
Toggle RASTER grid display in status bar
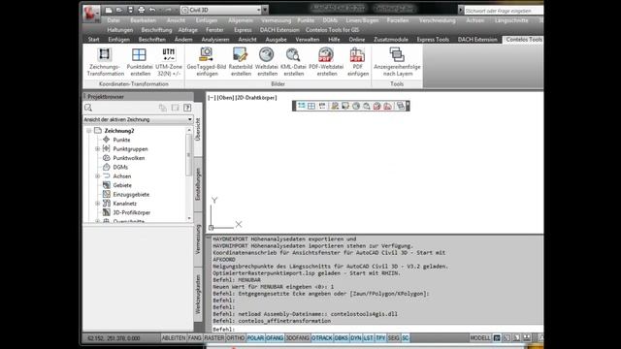(x=213, y=338)
